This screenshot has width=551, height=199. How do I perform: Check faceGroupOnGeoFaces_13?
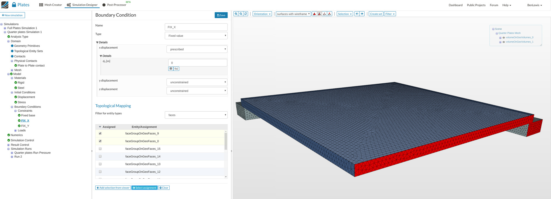coord(100,164)
